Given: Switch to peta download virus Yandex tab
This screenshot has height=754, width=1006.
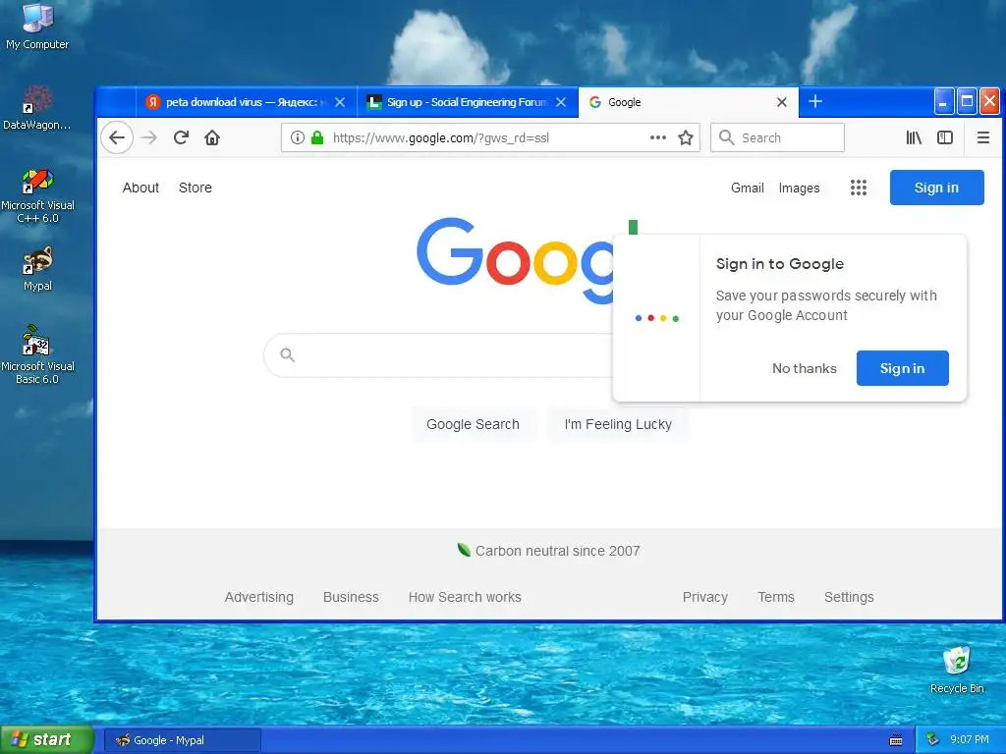Looking at the screenshot, I should (246, 102).
